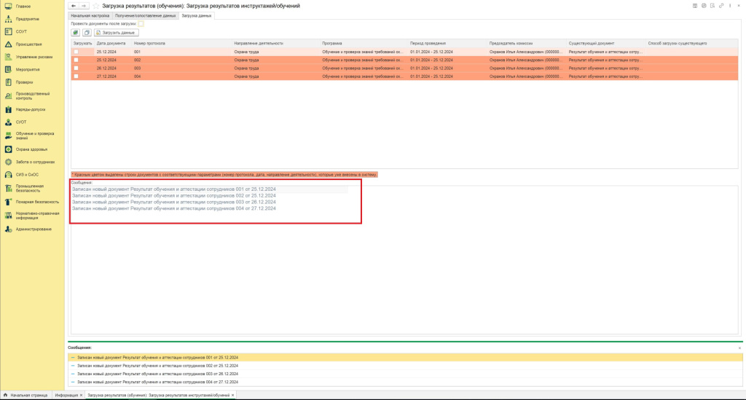Image resolution: width=746 pixels, height=400 pixels.
Task: Go back with the left arrow button
Action: pos(74,6)
